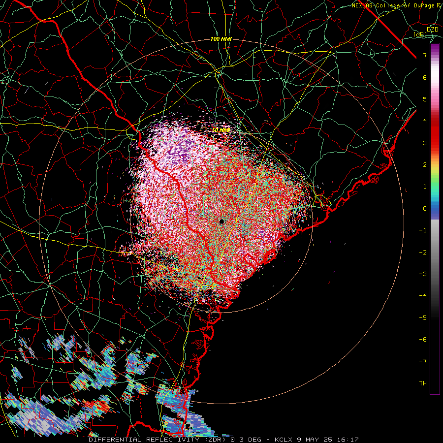The image size is (443, 443).
Task: Click the 5 value on color scale
Action: click(x=425, y=99)
